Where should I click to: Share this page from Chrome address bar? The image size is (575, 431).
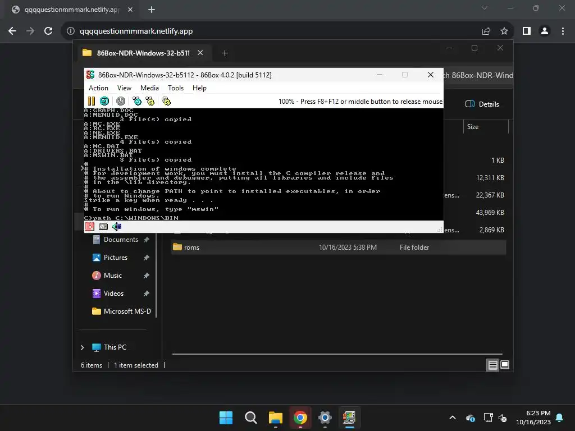pos(486,31)
